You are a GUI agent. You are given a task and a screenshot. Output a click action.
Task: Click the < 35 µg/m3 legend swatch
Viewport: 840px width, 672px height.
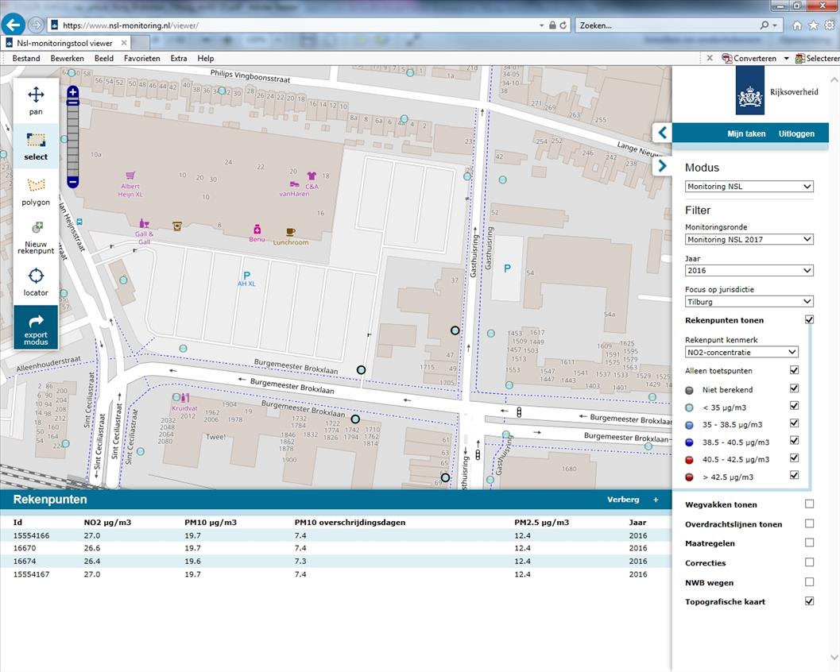[690, 408]
